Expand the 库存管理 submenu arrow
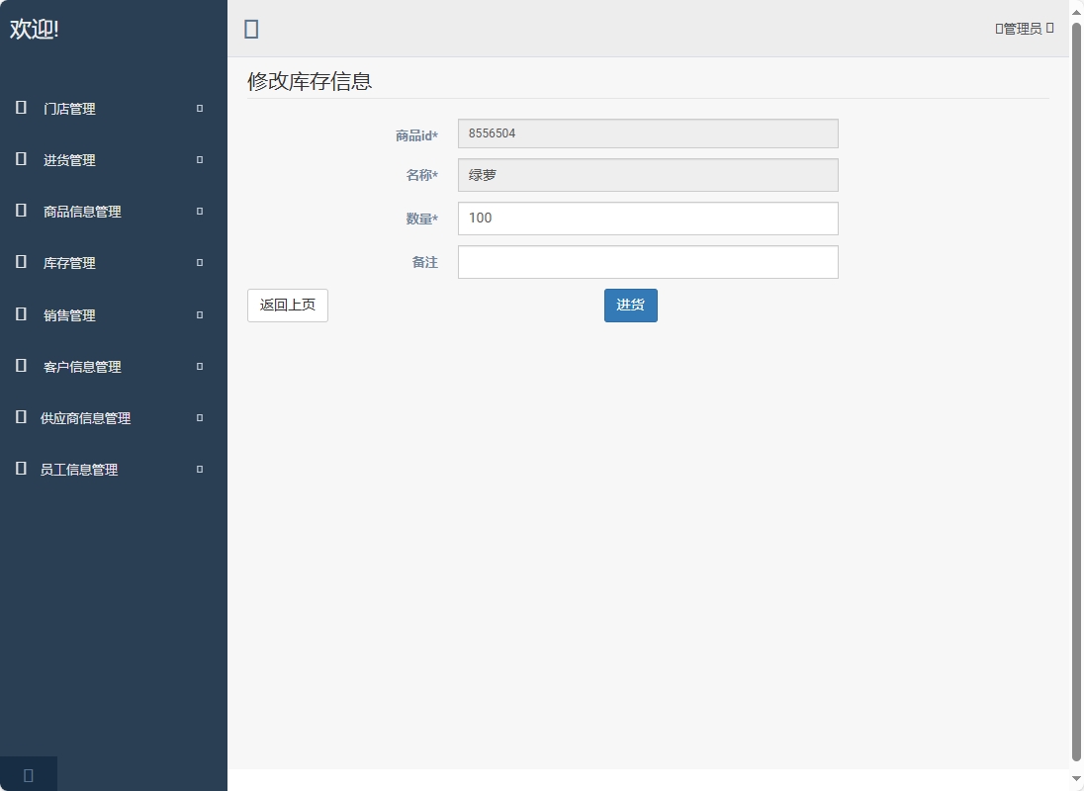 point(198,262)
